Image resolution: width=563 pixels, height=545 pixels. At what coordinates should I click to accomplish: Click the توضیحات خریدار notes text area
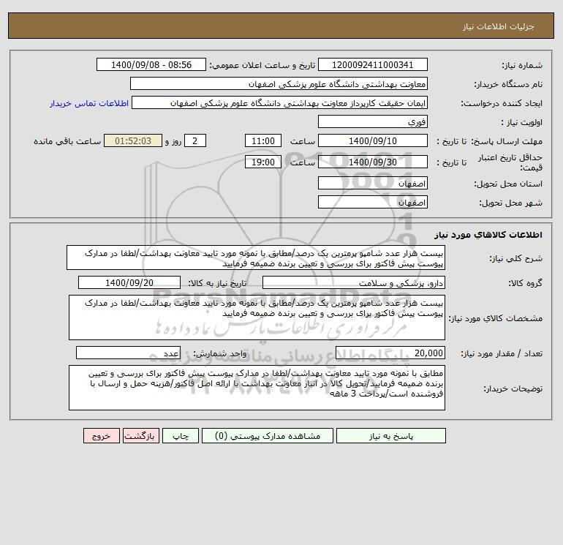pyautogui.click(x=257, y=388)
